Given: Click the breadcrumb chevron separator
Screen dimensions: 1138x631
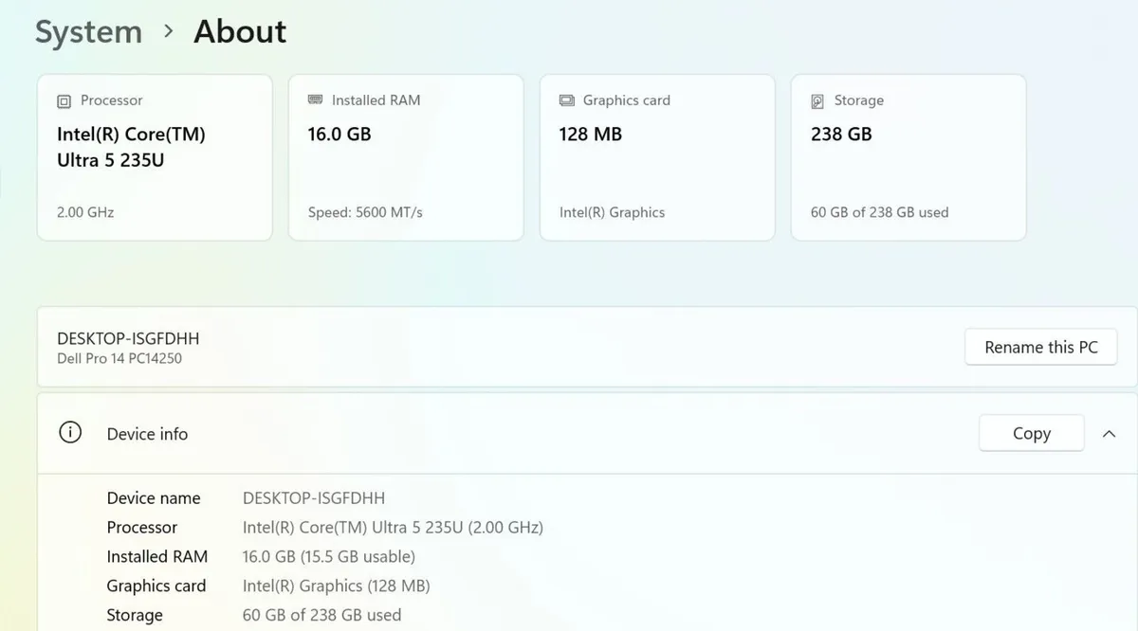Looking at the screenshot, I should (169, 31).
